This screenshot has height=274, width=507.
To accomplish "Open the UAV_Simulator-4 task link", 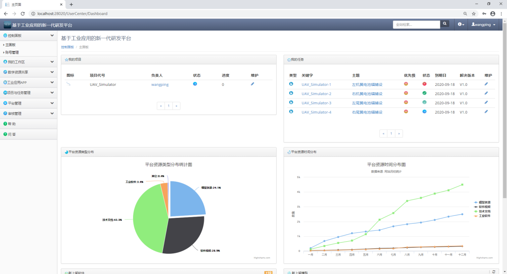I will (x=316, y=112).
